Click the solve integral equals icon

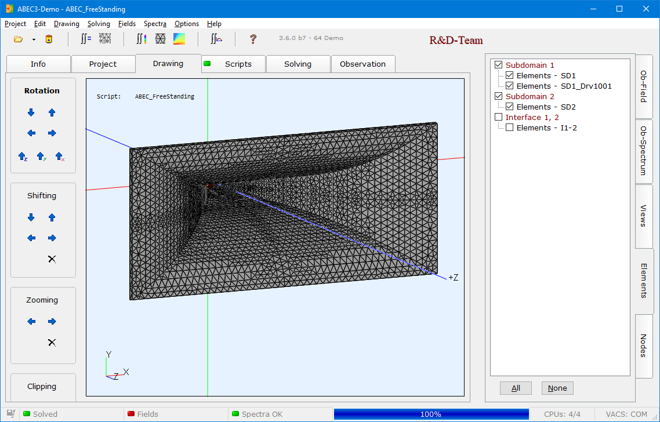[86, 39]
